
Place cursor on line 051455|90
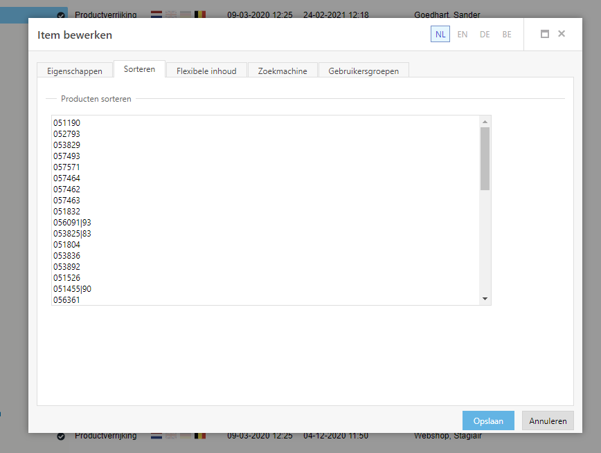coord(72,289)
